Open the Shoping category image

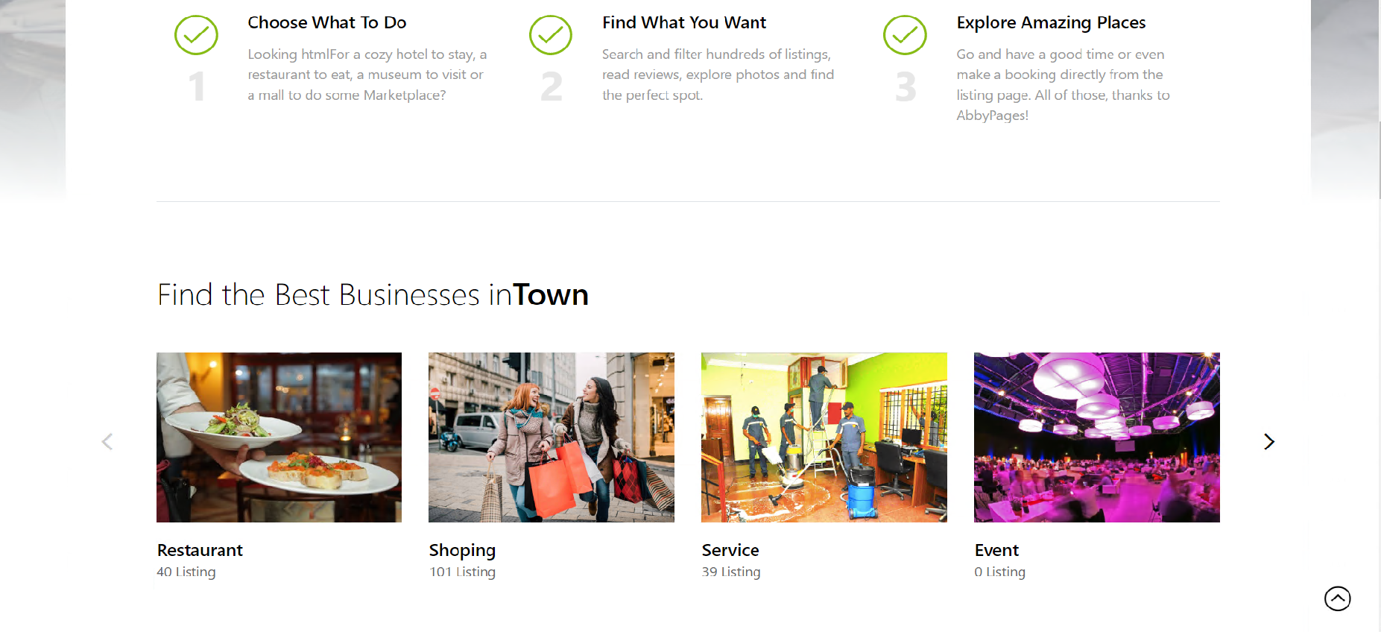tap(552, 437)
